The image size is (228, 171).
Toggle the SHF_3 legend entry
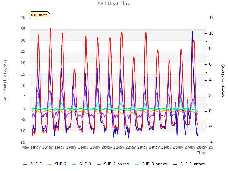pos(82,164)
